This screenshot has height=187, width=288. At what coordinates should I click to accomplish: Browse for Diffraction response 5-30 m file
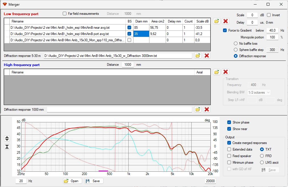click(x=198, y=56)
